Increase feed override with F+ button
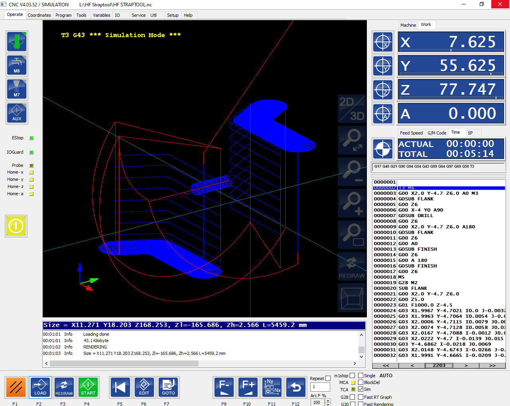The image size is (510, 406). tap(248, 387)
